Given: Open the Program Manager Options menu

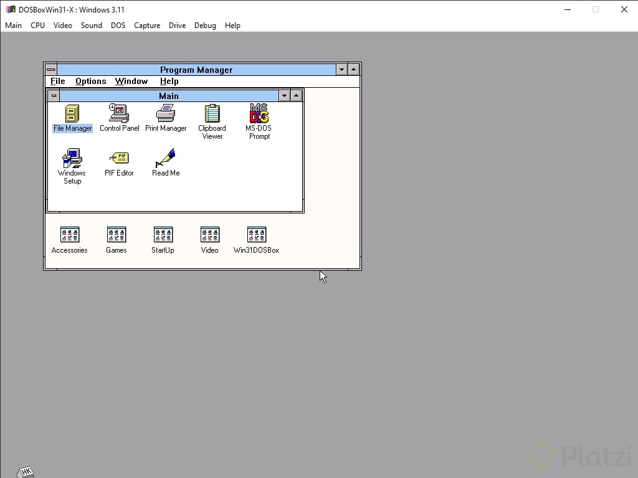Looking at the screenshot, I should (91, 82).
